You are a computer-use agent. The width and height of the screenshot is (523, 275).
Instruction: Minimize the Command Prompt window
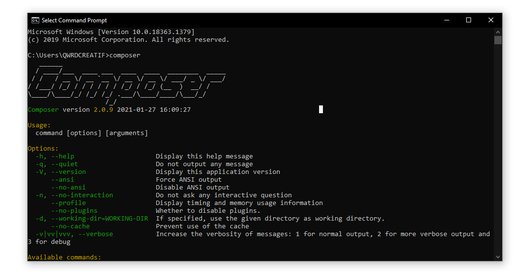coord(446,20)
